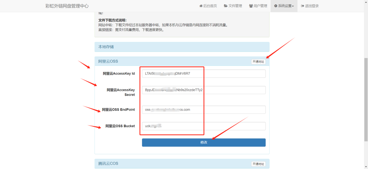
Task: Click the 彩虹外链网盘管理中心 brand title
Action: pos(67,6)
